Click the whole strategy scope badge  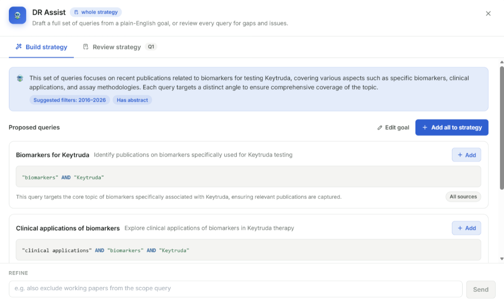pos(96,12)
